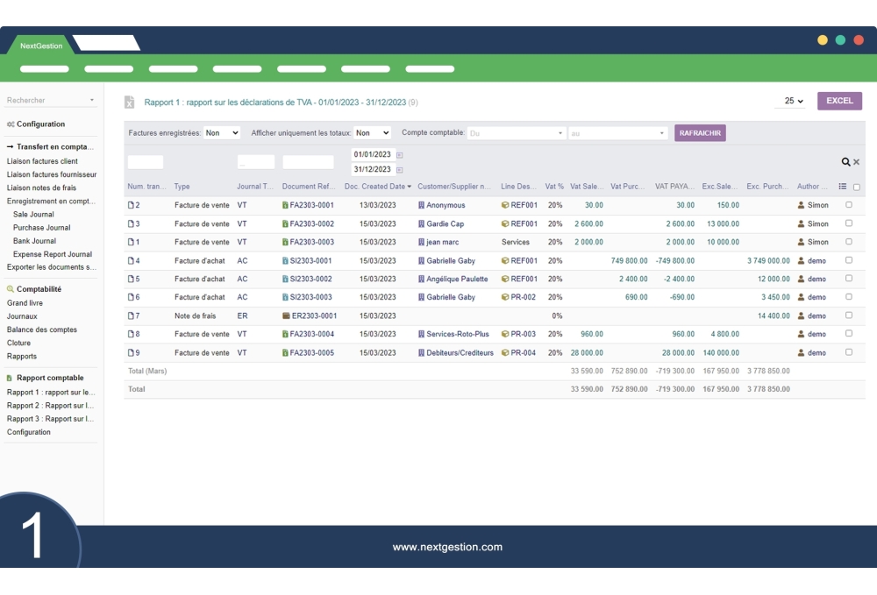Click the document icon of transaction 4
Image resolution: width=877 pixels, height=595 pixels.
pos(132,261)
